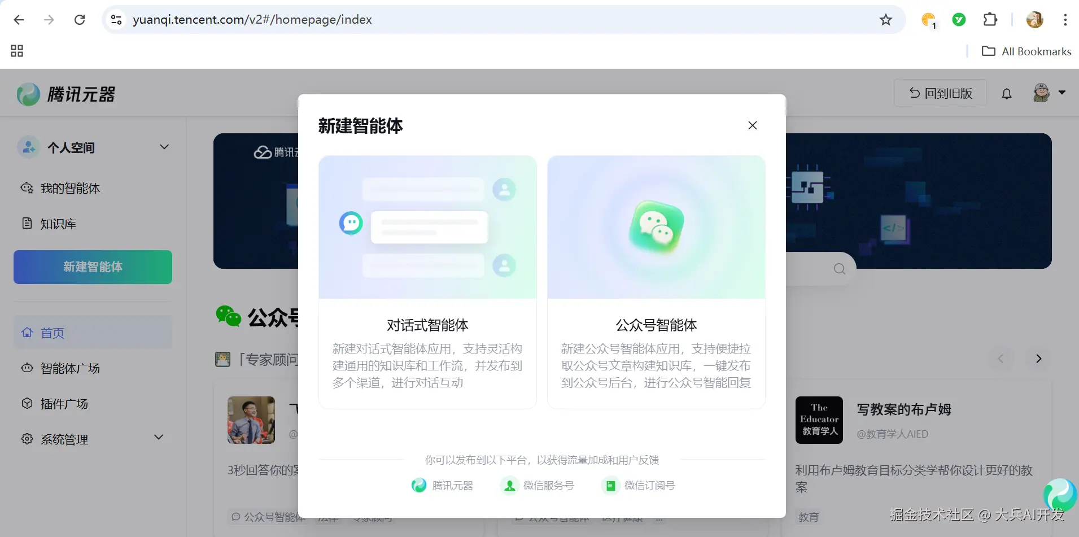Click the 新建智能体 sidebar button

point(93,267)
